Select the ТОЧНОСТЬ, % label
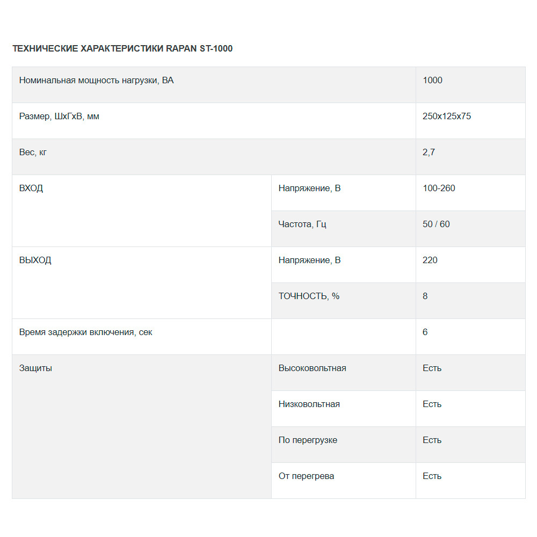Screen dimensions: 537x537 tap(309, 296)
